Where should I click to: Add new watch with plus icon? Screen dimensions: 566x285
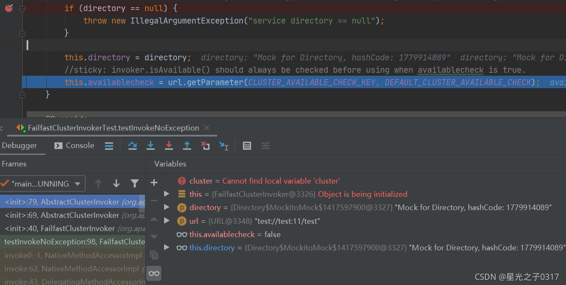click(154, 183)
